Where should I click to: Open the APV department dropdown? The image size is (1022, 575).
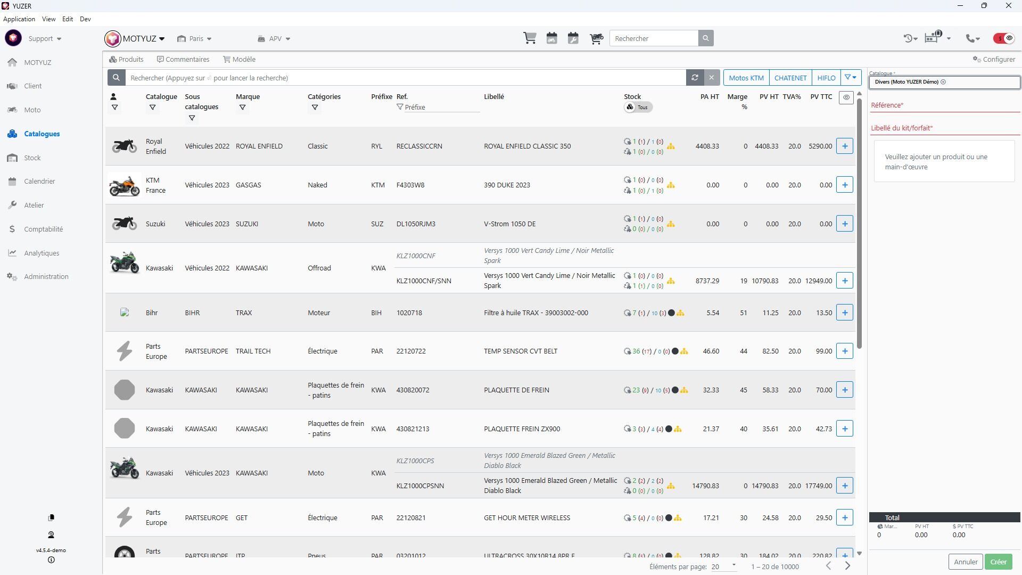click(x=275, y=38)
